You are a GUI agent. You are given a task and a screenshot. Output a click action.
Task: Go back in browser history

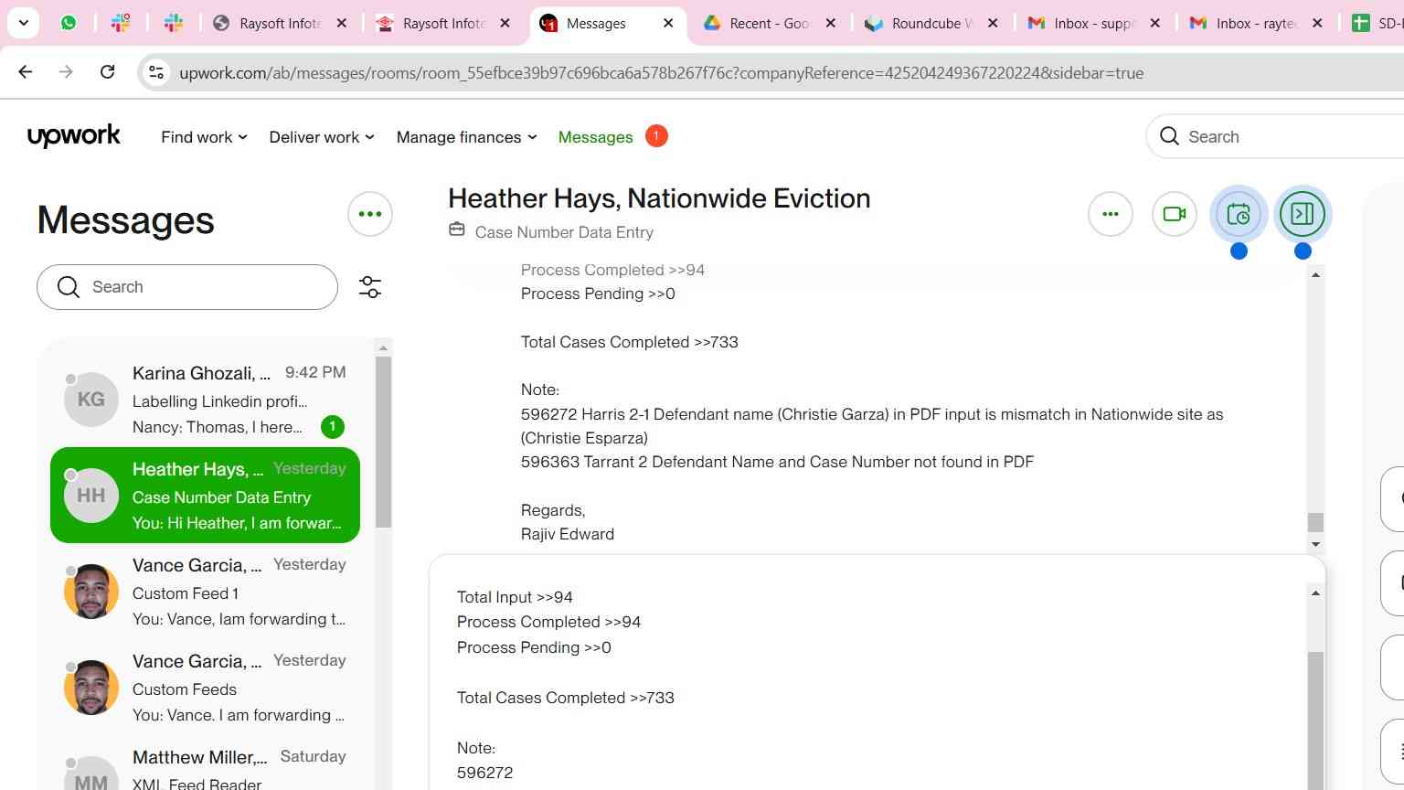(26, 72)
